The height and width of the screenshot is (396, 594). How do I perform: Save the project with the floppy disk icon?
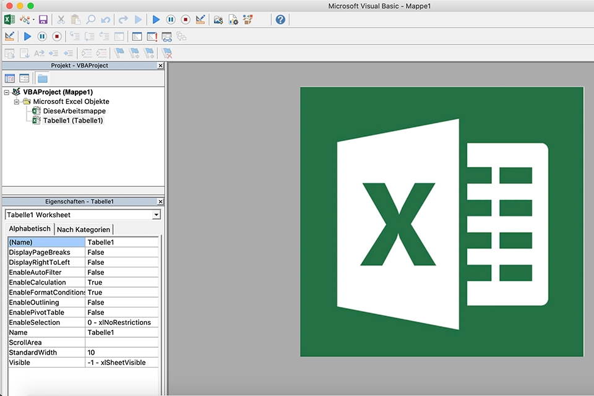[43, 20]
